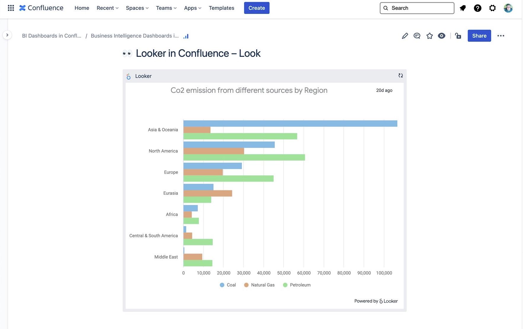The height and width of the screenshot is (329, 523).
Task: Focus the Search field
Action: pos(417,8)
